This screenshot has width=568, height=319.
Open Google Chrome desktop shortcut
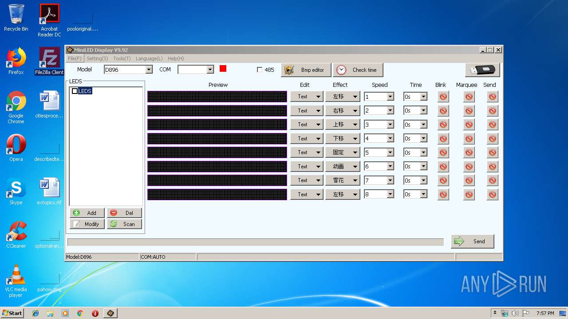[x=16, y=108]
